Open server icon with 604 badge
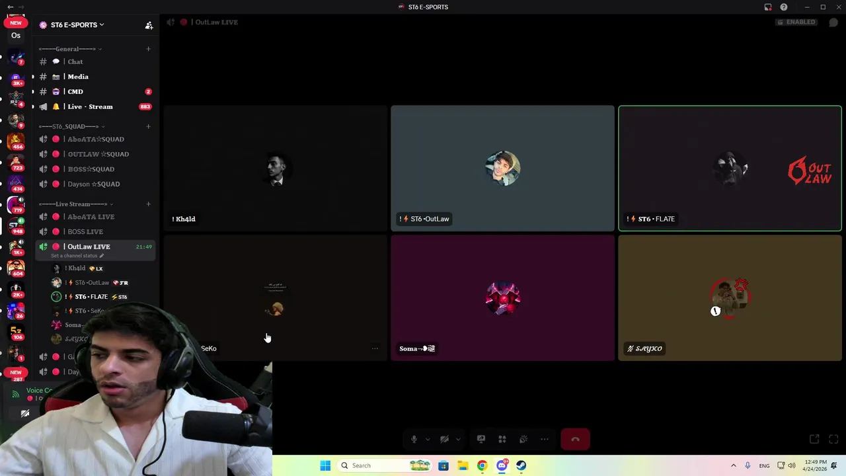Screen dimensions: 846x476 [16, 268]
